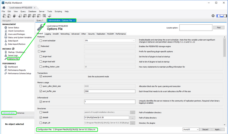The width and height of the screenshot is (228, 134).
Task: Click the sort_buffer_size value field
Action: pyautogui.click(x=110, y=92)
